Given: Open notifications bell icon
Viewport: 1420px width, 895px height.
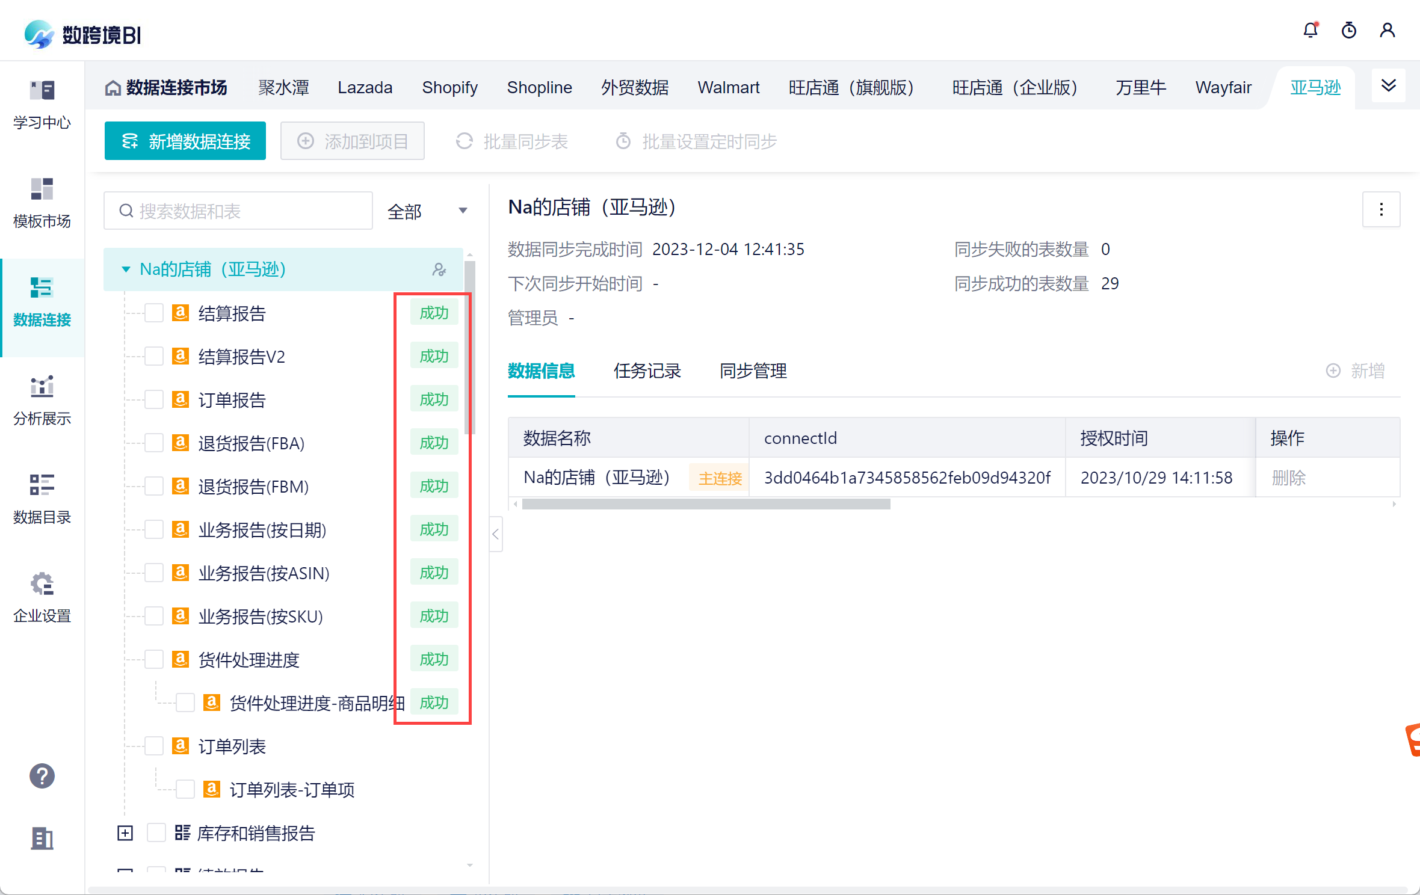Looking at the screenshot, I should pyautogui.click(x=1310, y=30).
